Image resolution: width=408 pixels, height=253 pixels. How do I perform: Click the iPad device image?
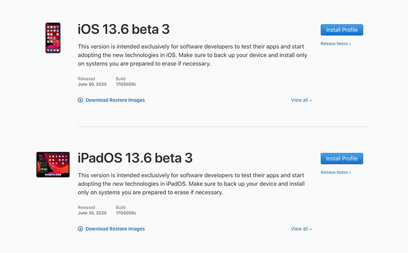pos(53,164)
